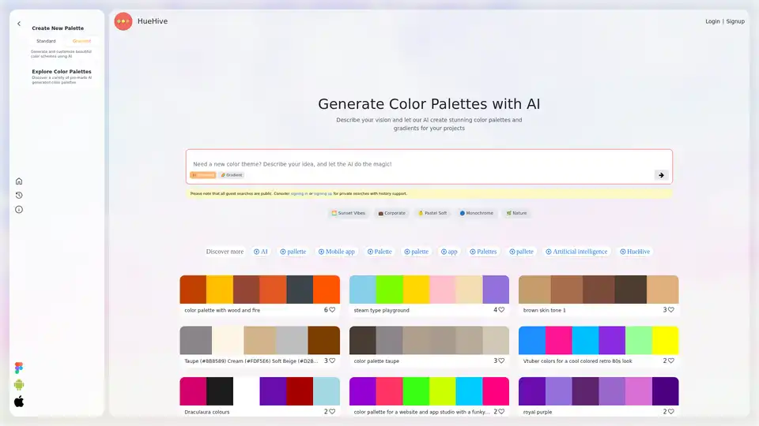Click the info circle icon in sidebar
The height and width of the screenshot is (426, 759).
tap(19, 209)
